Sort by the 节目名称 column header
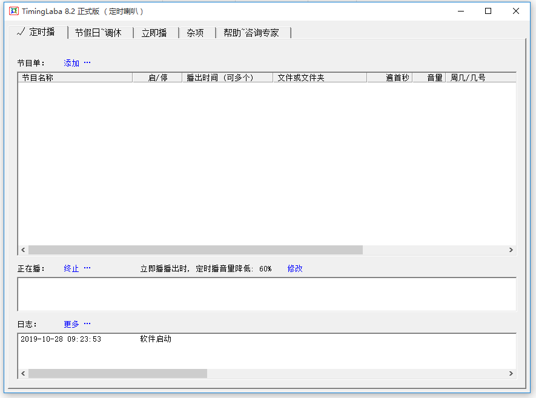Viewport: 536px width, 398px height. [x=75, y=78]
